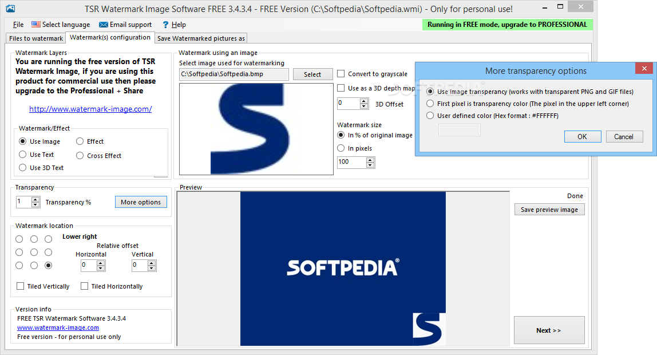Image resolution: width=657 pixels, height=355 pixels.
Task: Select lower right watermark location
Action: click(49, 265)
